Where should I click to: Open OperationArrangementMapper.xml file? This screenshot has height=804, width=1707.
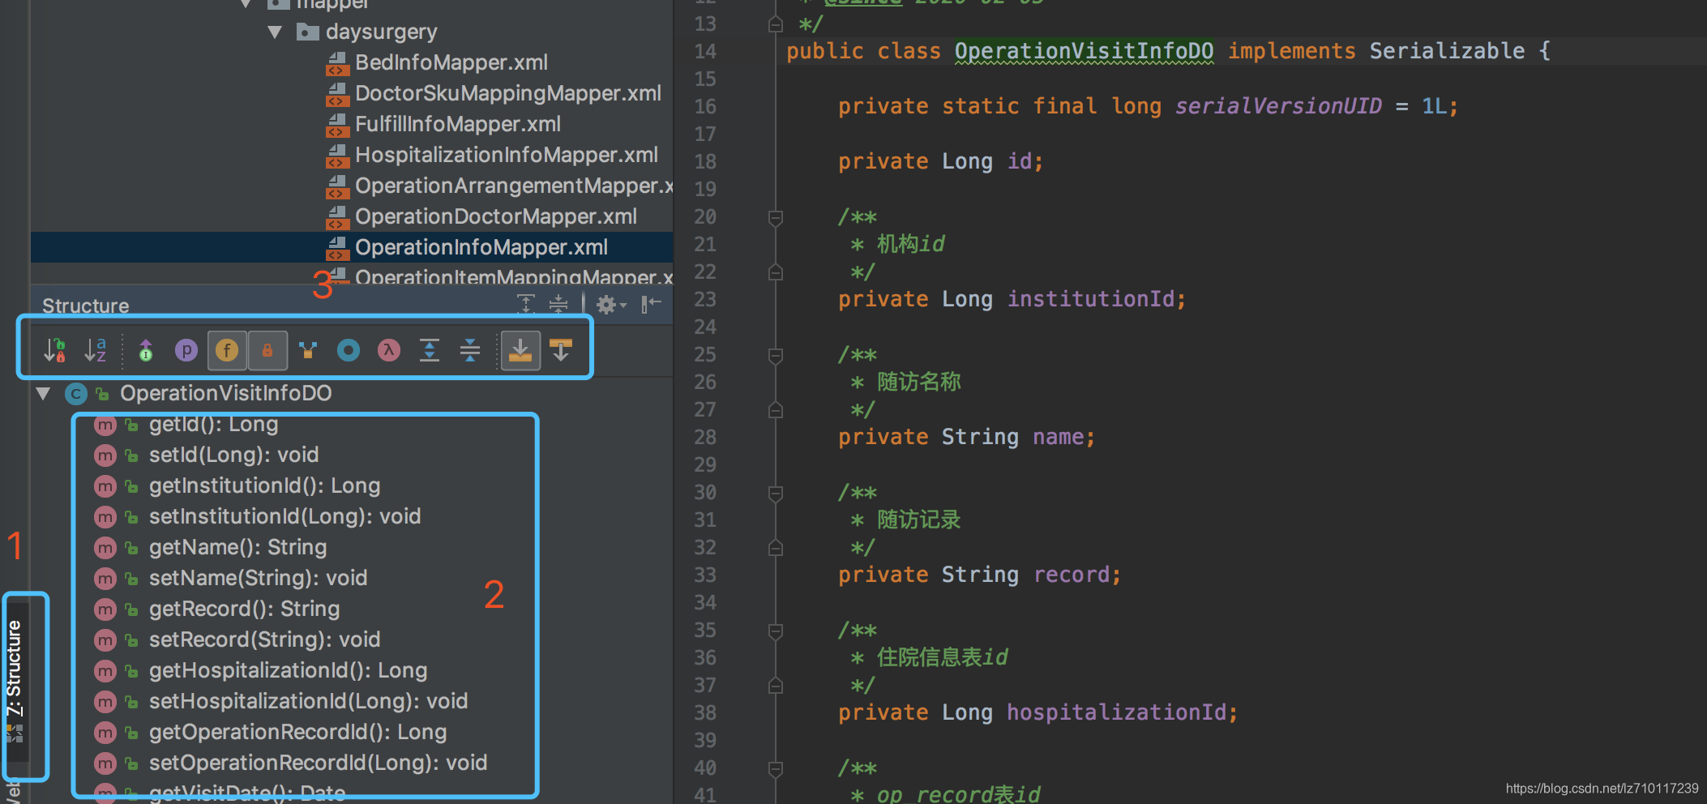(514, 186)
